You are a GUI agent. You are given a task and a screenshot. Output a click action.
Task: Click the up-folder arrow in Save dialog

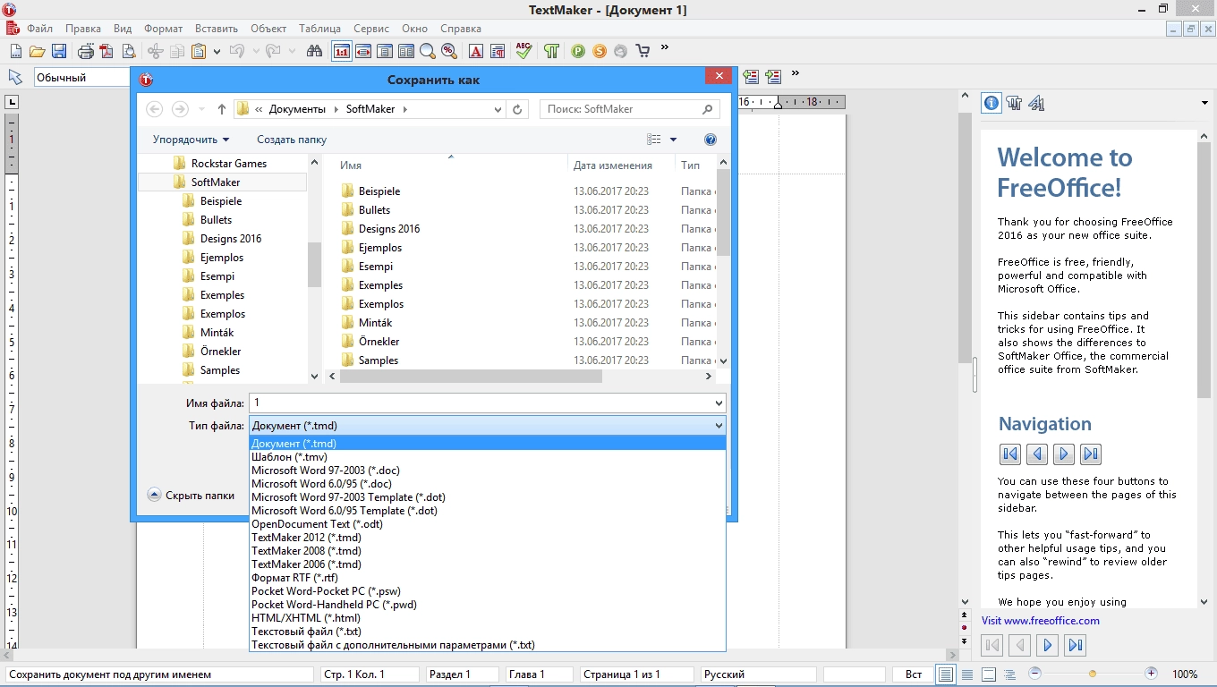[x=222, y=109]
